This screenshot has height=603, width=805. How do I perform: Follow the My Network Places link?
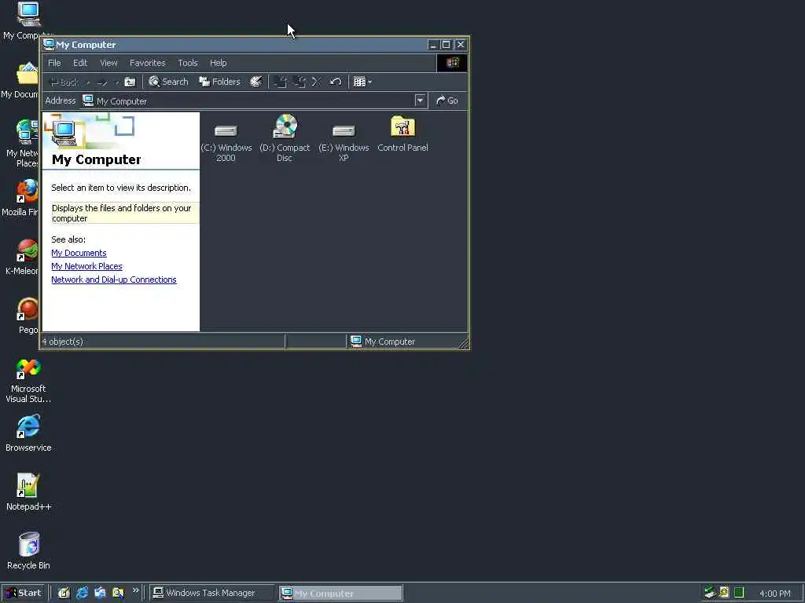pos(86,266)
